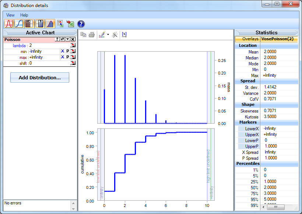Click the swap arrows icon on Poisson header
The image size is (302, 214).
point(63,39)
